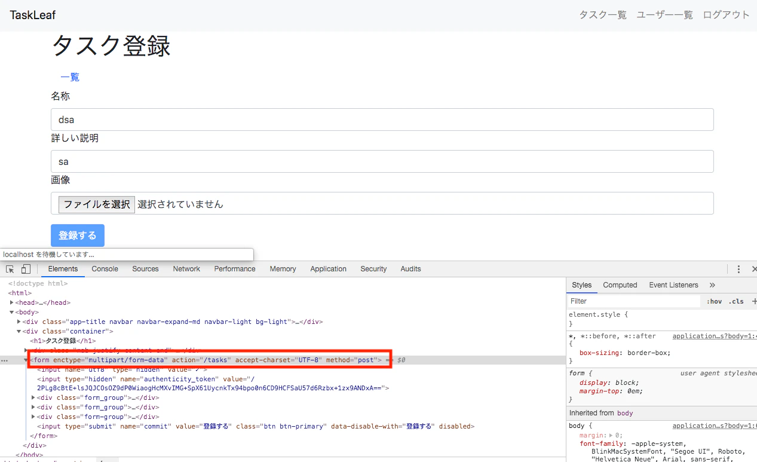757x462 pixels.
Task: Expand the last form-group div node
Action: pyautogui.click(x=33, y=417)
